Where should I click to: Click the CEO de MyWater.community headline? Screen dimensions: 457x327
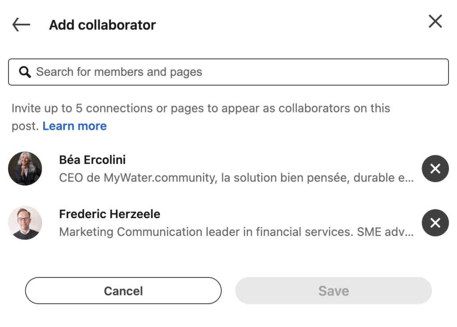coord(237,178)
